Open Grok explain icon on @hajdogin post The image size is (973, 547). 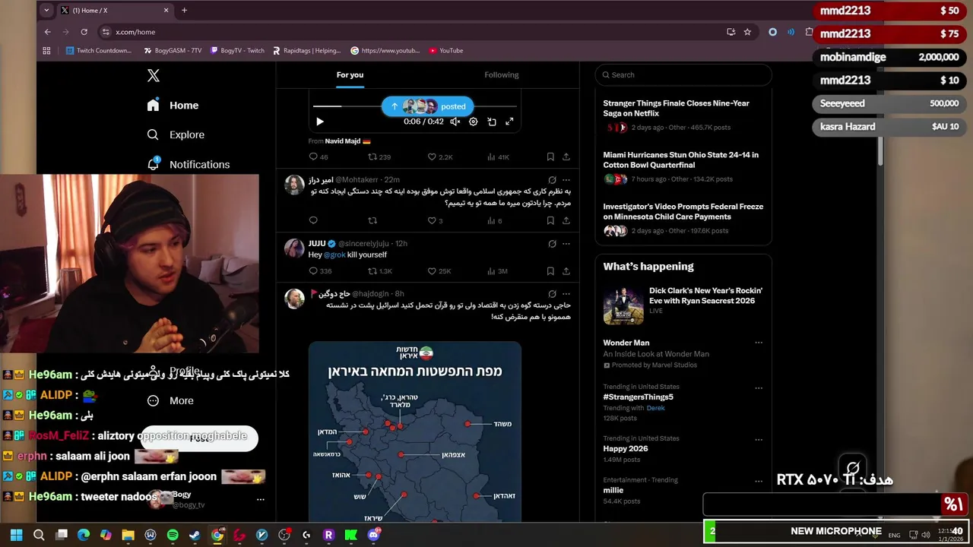[552, 294]
